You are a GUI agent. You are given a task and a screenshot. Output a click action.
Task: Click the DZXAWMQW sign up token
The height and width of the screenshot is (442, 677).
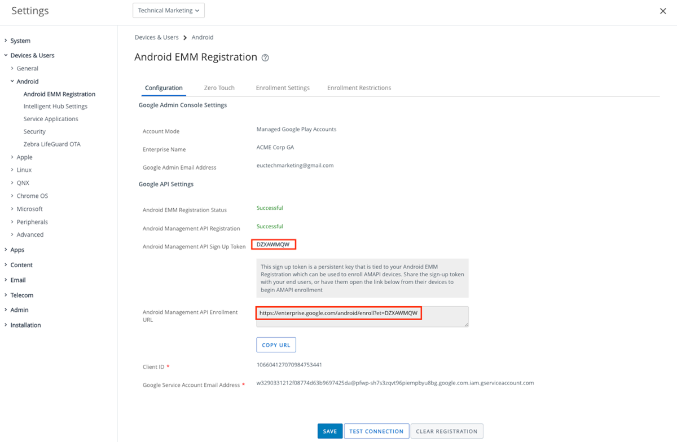click(x=273, y=245)
